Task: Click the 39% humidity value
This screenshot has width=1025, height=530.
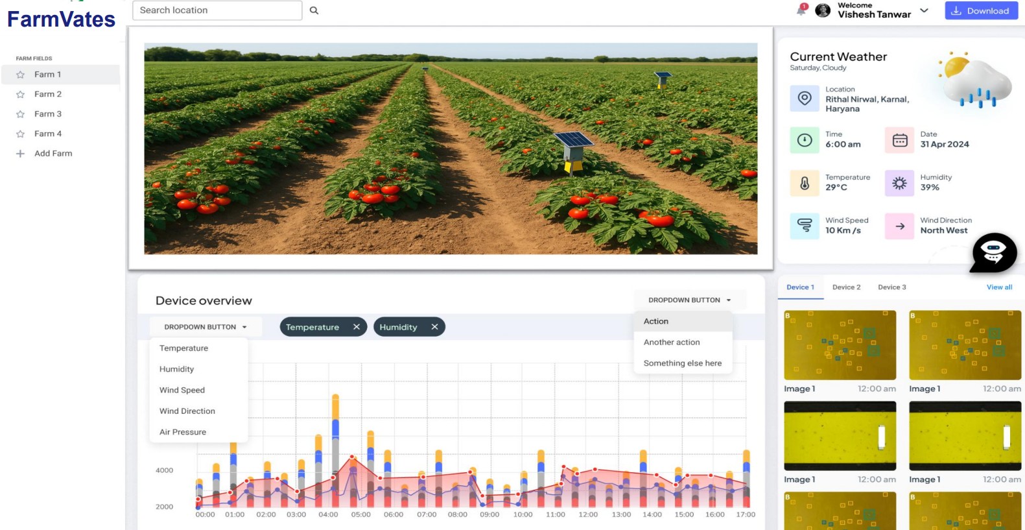Action: click(930, 187)
